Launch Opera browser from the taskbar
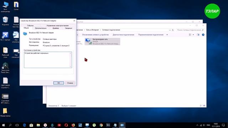228x128 pixels. click(66, 125)
